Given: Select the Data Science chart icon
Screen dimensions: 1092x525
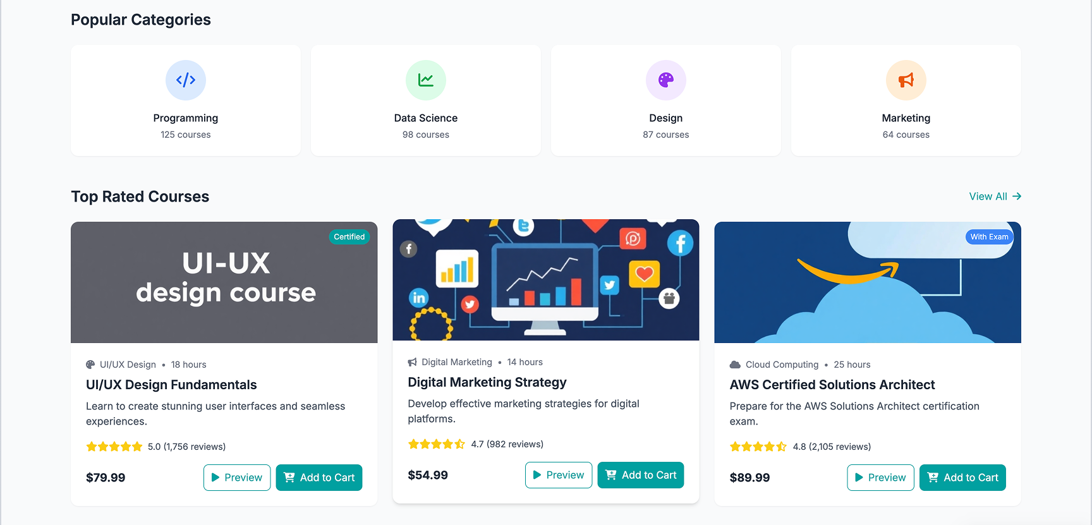Looking at the screenshot, I should [x=426, y=80].
